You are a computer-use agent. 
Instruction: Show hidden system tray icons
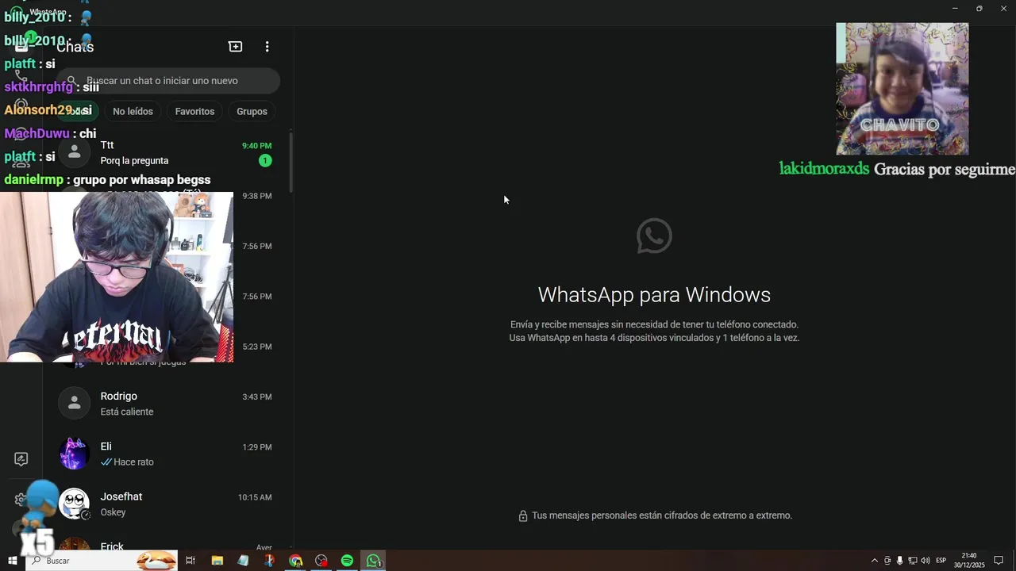[x=875, y=561]
